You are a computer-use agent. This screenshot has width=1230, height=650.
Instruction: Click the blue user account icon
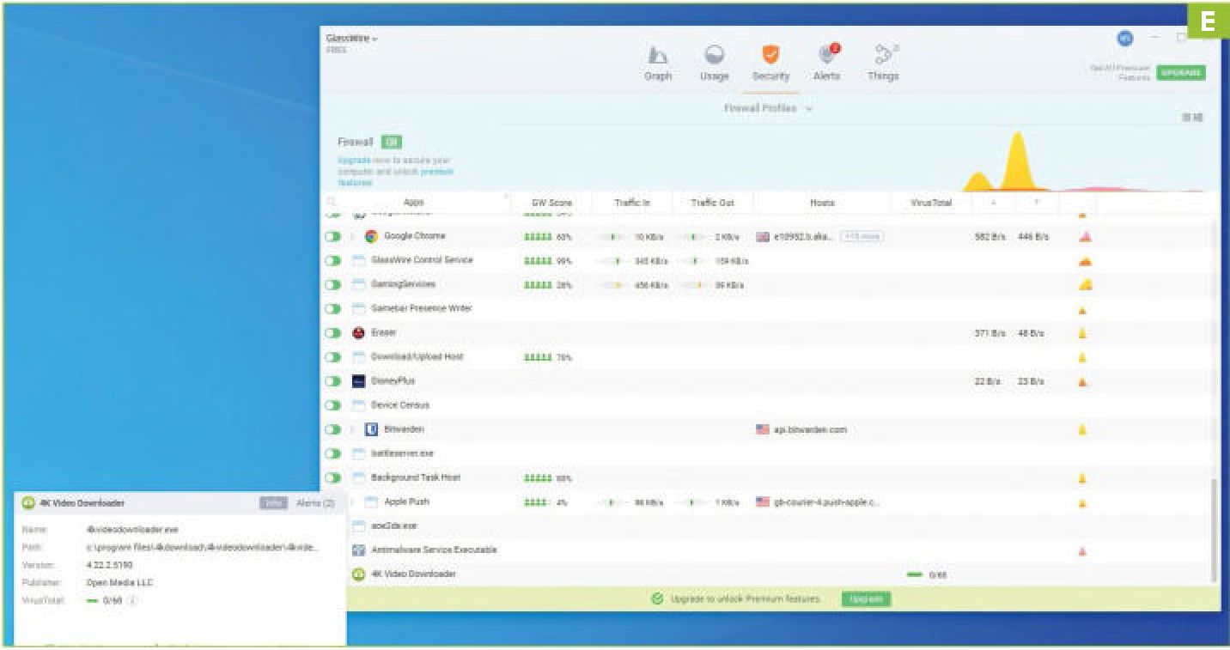(x=1124, y=39)
